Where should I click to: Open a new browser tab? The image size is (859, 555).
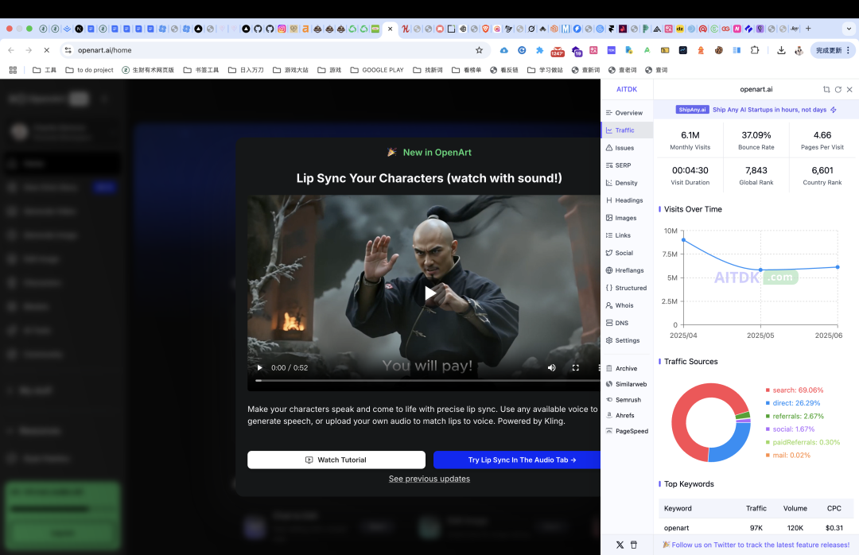point(808,29)
